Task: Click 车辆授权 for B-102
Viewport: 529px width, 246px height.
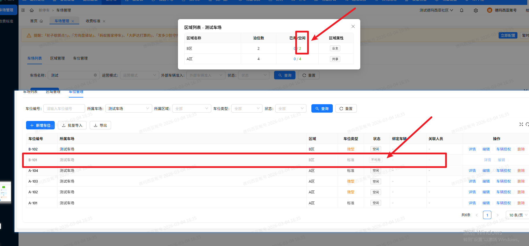Action: 504,149
